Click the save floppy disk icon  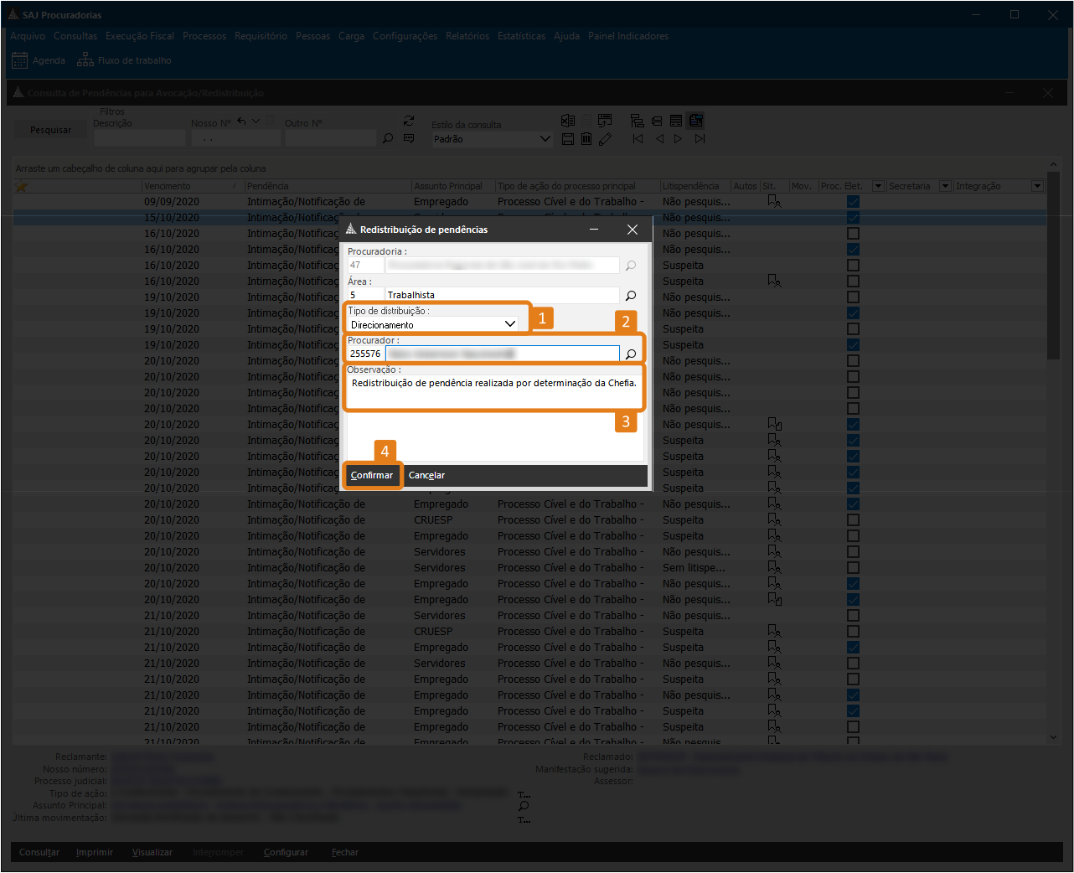tap(568, 139)
